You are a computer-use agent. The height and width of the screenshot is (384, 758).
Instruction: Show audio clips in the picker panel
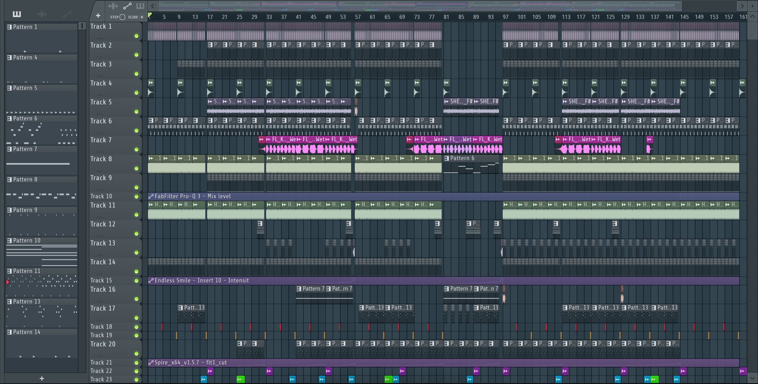pos(42,14)
